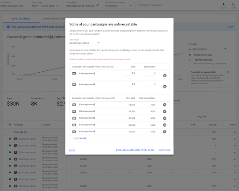Click the share icon in top bar
The height and width of the screenshot is (191, 239).
(x=233, y=4)
